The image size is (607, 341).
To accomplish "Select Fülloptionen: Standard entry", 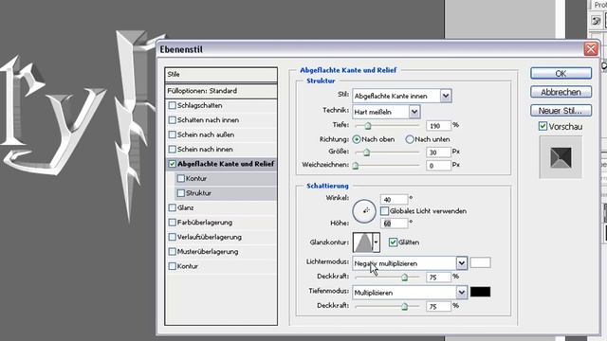I will [x=221, y=91].
